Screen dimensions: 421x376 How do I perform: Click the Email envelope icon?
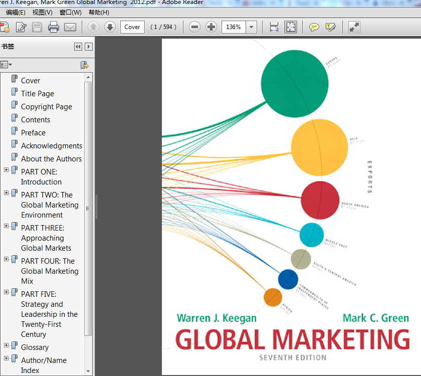[x=70, y=27]
